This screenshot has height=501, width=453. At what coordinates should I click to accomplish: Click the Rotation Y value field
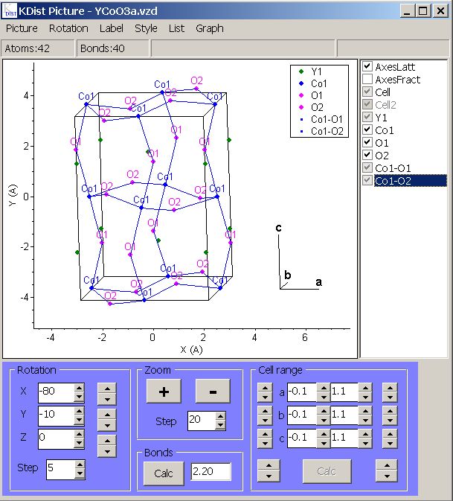point(57,415)
